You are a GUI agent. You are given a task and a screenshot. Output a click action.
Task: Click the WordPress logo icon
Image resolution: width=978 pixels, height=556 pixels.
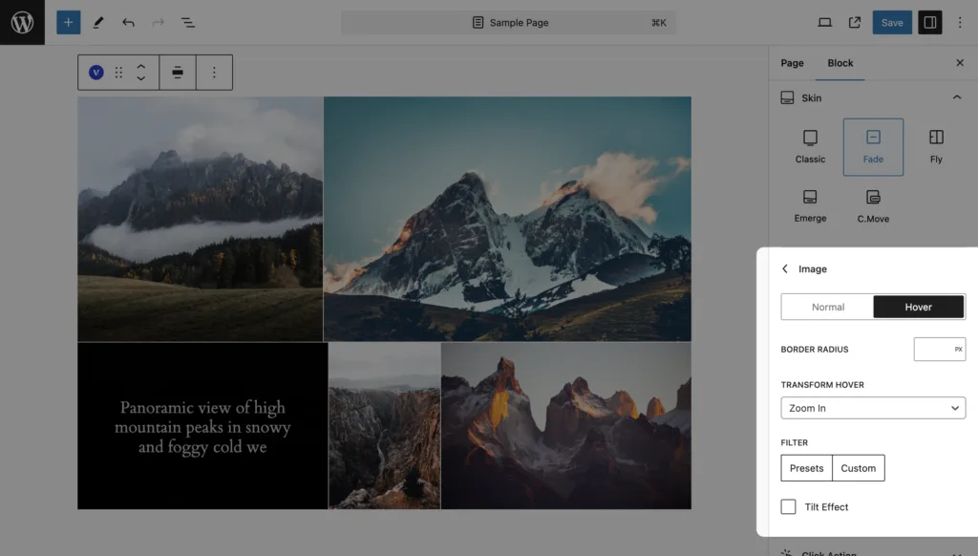click(x=23, y=23)
